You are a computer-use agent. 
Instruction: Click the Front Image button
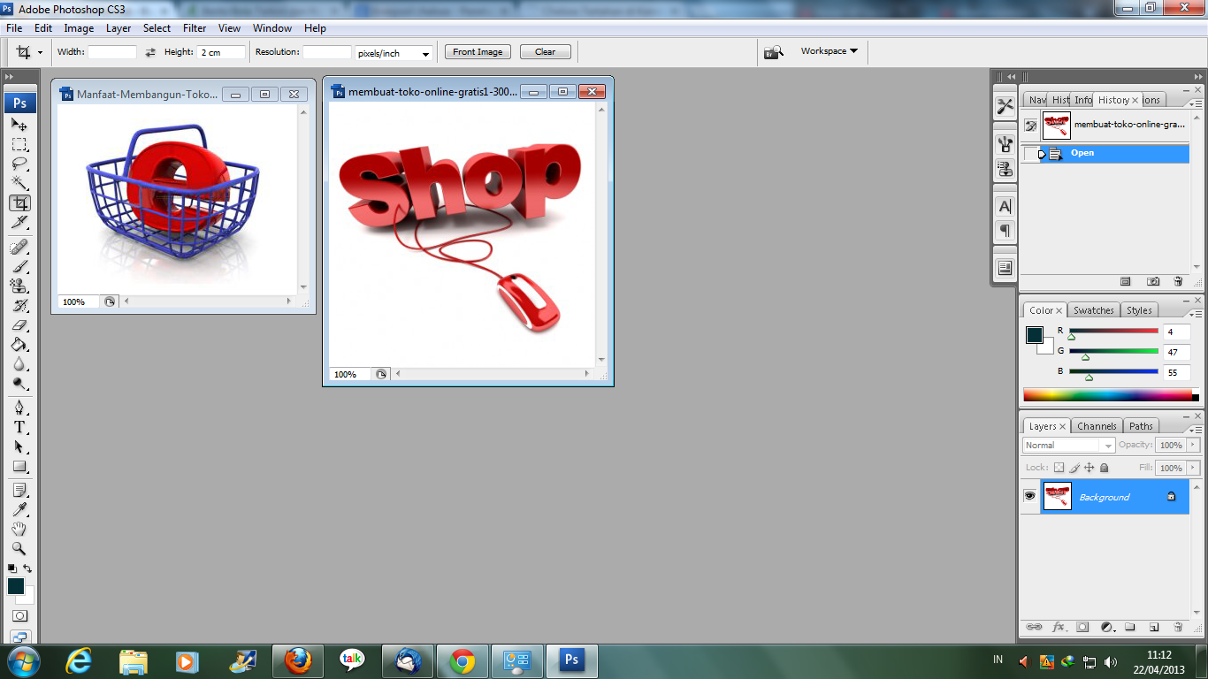click(478, 52)
